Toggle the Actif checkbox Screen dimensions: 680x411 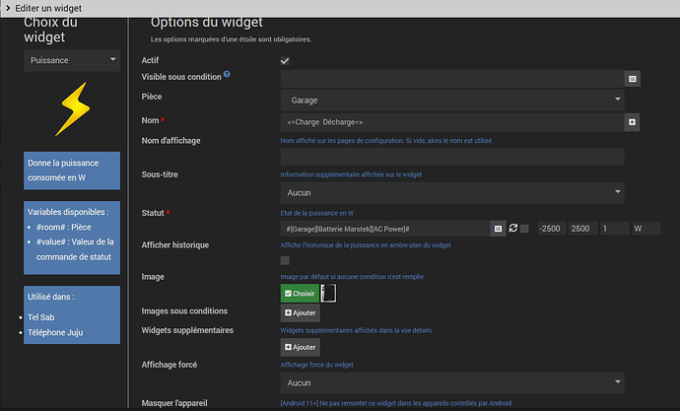[285, 61]
